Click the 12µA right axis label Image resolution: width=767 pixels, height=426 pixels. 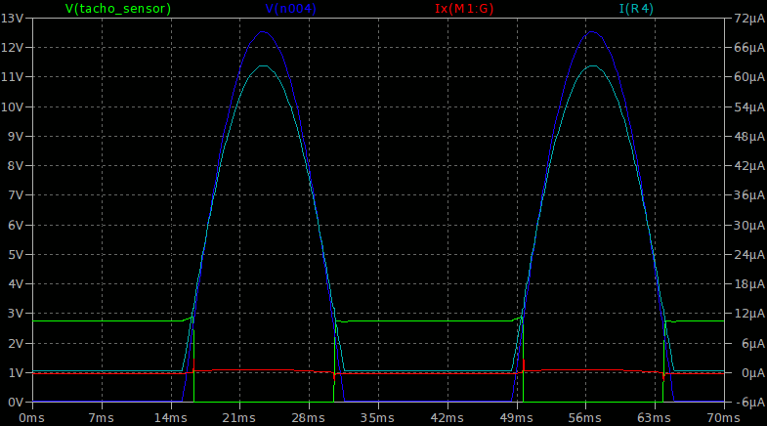(x=749, y=314)
